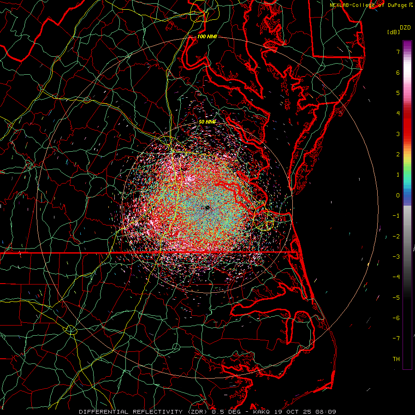
Task: Click the 100 NMI range ring label
Action: pyautogui.click(x=207, y=36)
